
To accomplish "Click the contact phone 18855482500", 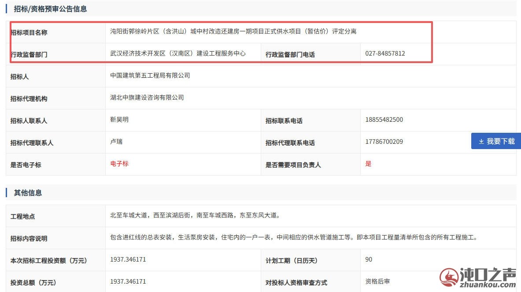I will [x=384, y=120].
